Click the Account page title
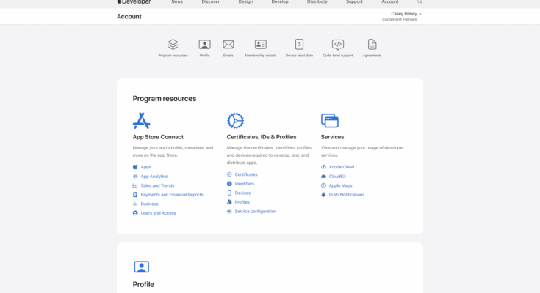540x293 pixels. click(129, 17)
